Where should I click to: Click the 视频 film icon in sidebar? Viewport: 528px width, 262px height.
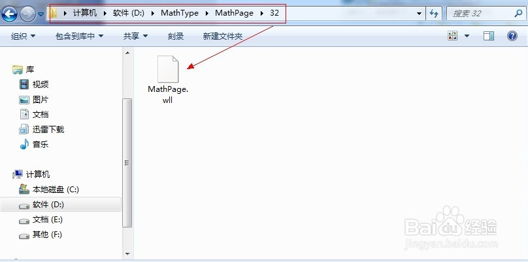[24, 84]
